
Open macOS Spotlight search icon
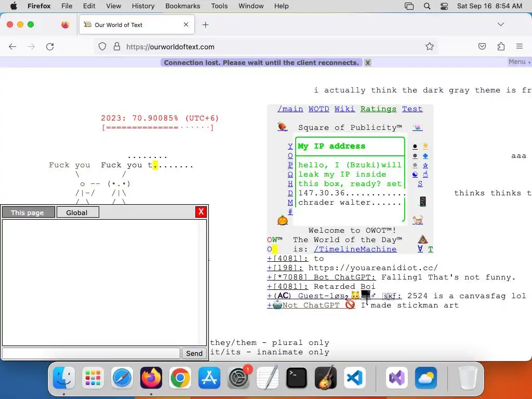[x=427, y=6]
